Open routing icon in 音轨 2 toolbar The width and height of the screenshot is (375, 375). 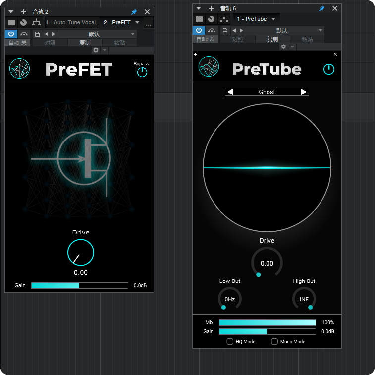(36, 22)
